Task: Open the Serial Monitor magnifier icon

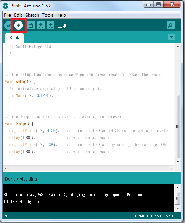Action: (x=171, y=25)
